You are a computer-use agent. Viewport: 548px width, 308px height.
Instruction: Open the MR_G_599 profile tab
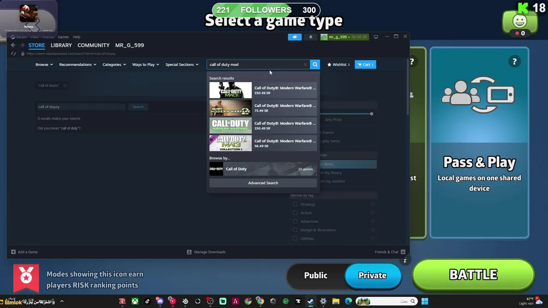coord(129,45)
